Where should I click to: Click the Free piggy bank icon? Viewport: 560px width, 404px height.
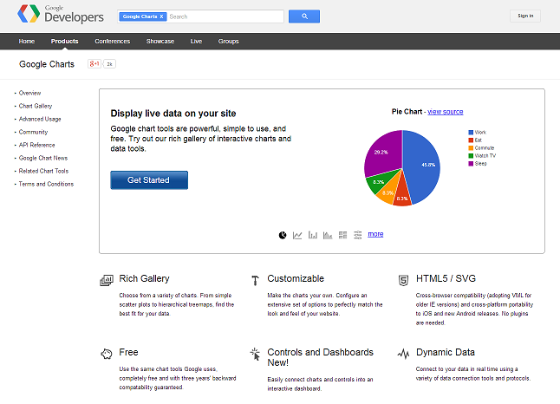[x=107, y=354]
